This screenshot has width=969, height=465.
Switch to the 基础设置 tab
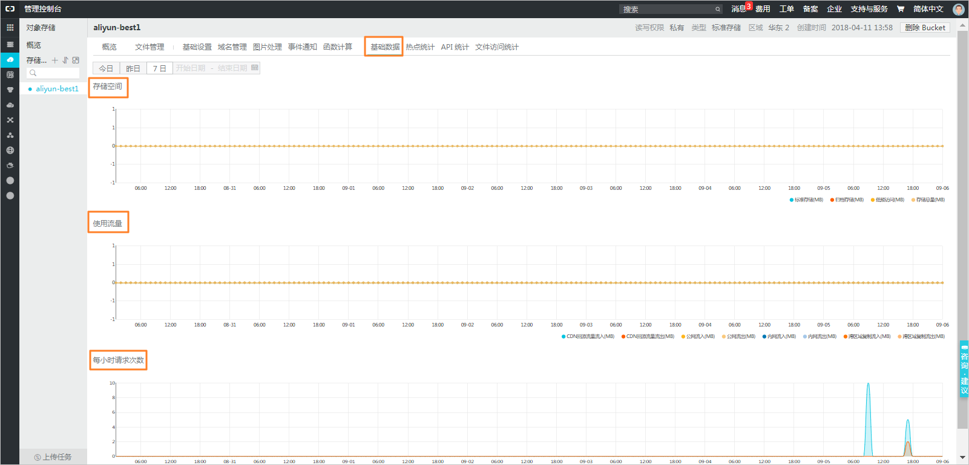point(197,47)
